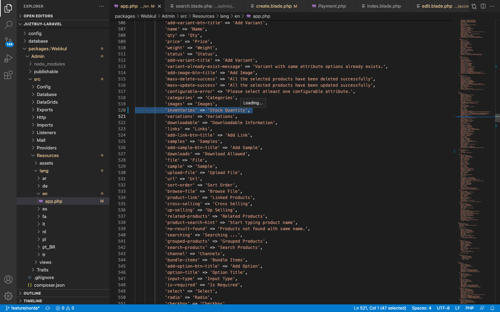Viewport: 500px width, 312px height.
Task: Expand the config folder
Action: pyautogui.click(x=63, y=34)
